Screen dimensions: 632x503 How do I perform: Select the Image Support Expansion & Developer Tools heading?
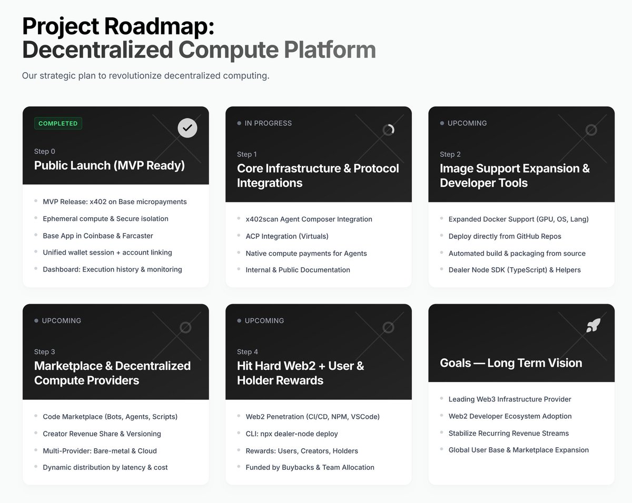[515, 176]
